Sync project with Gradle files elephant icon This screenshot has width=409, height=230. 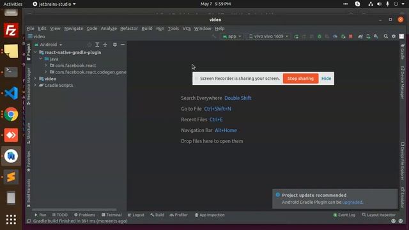coord(360,36)
